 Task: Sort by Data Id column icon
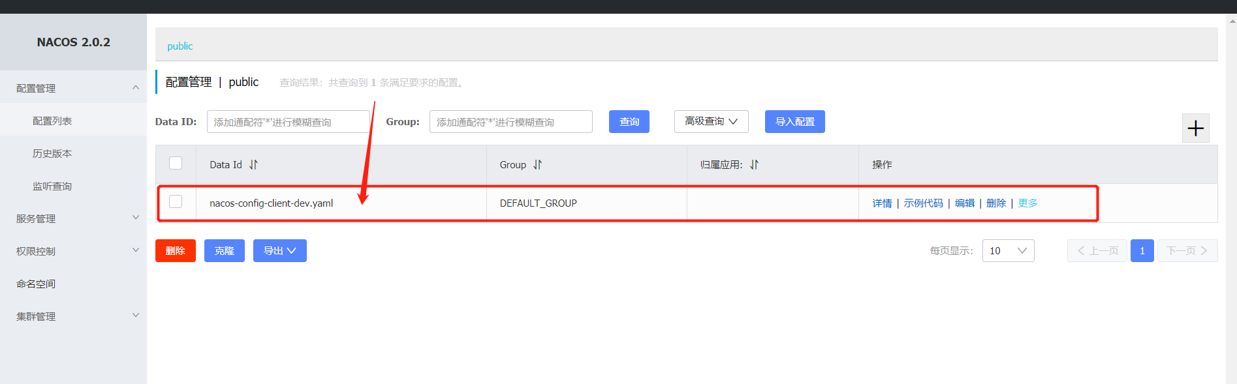(x=253, y=165)
